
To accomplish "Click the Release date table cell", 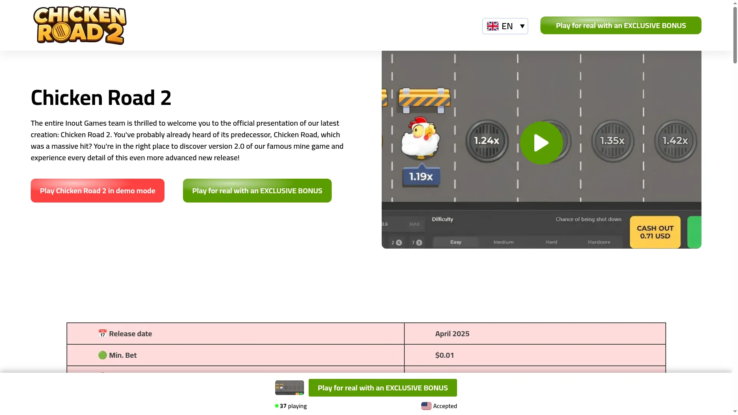I will pyautogui.click(x=236, y=334).
